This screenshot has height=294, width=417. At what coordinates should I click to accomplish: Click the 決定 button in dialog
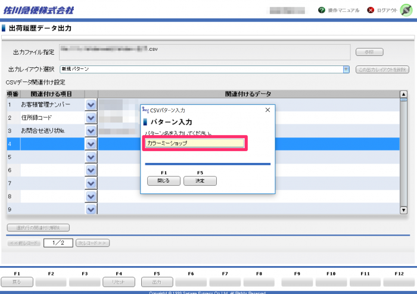(200, 181)
